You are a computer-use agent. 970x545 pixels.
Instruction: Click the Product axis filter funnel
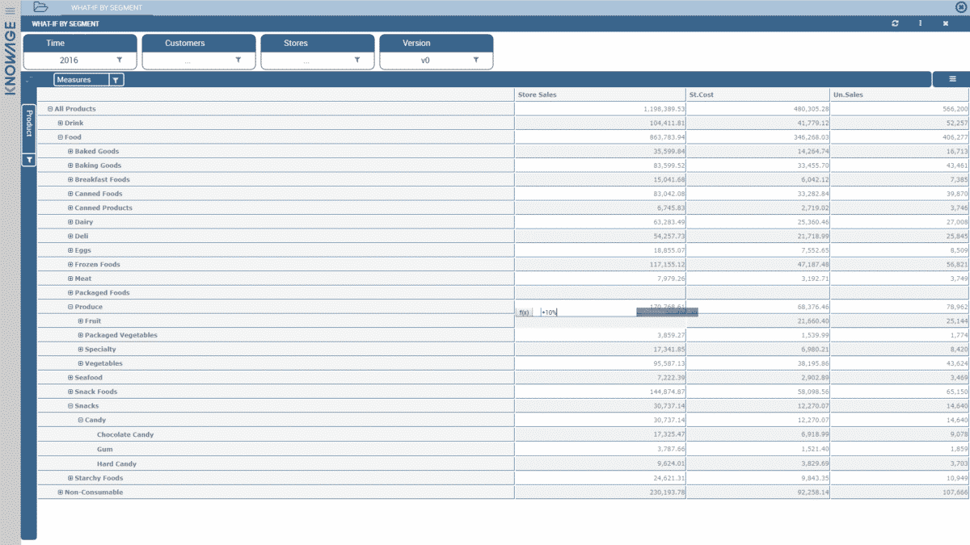point(29,161)
